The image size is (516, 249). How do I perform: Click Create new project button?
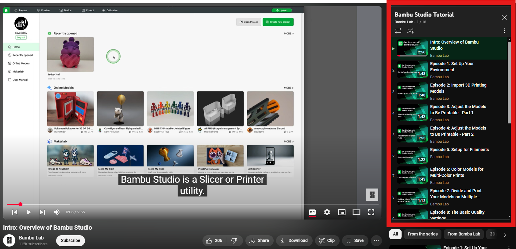pyautogui.click(x=278, y=22)
